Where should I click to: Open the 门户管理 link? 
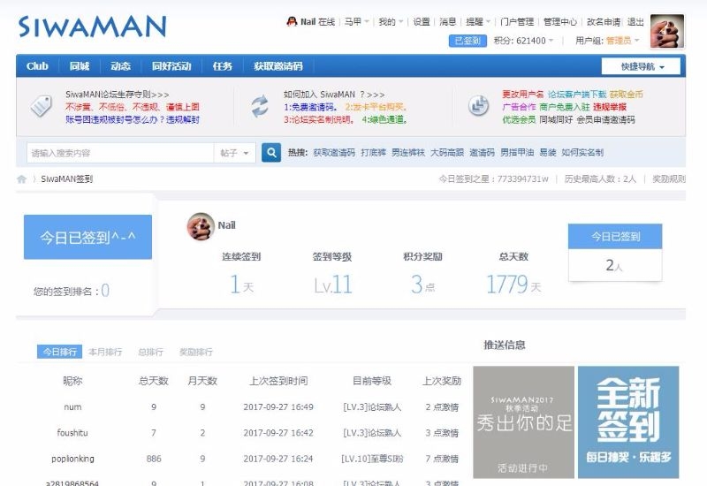click(x=517, y=21)
